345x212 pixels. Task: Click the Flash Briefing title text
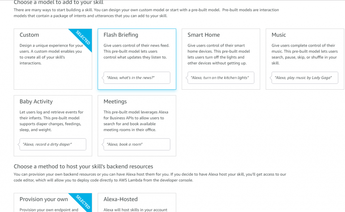pyautogui.click(x=121, y=35)
